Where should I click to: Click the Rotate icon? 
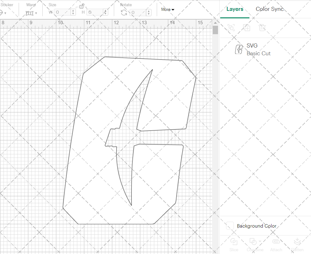point(124,13)
